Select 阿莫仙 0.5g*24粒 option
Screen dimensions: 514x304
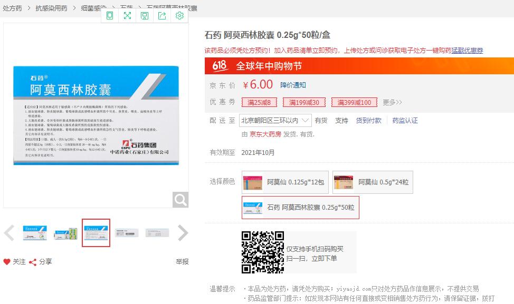[x=373, y=182]
